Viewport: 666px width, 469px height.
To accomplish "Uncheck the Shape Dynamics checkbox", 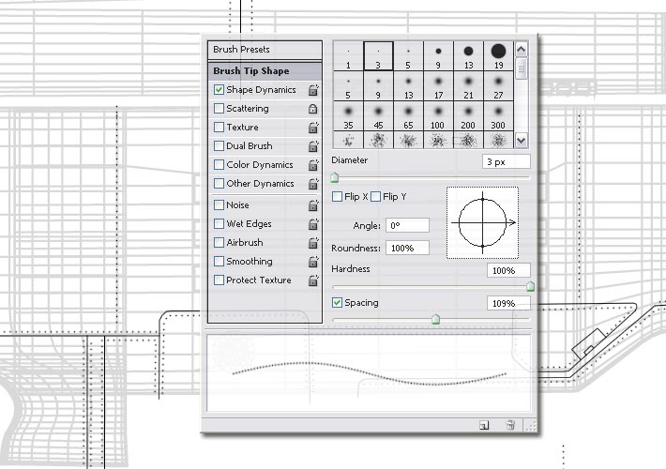I will tap(219, 90).
